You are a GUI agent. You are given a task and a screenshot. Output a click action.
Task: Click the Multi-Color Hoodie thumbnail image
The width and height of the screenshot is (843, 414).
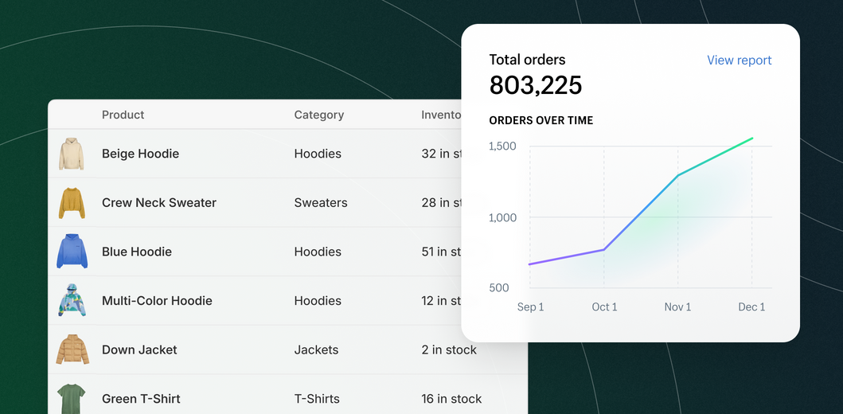tap(72, 300)
